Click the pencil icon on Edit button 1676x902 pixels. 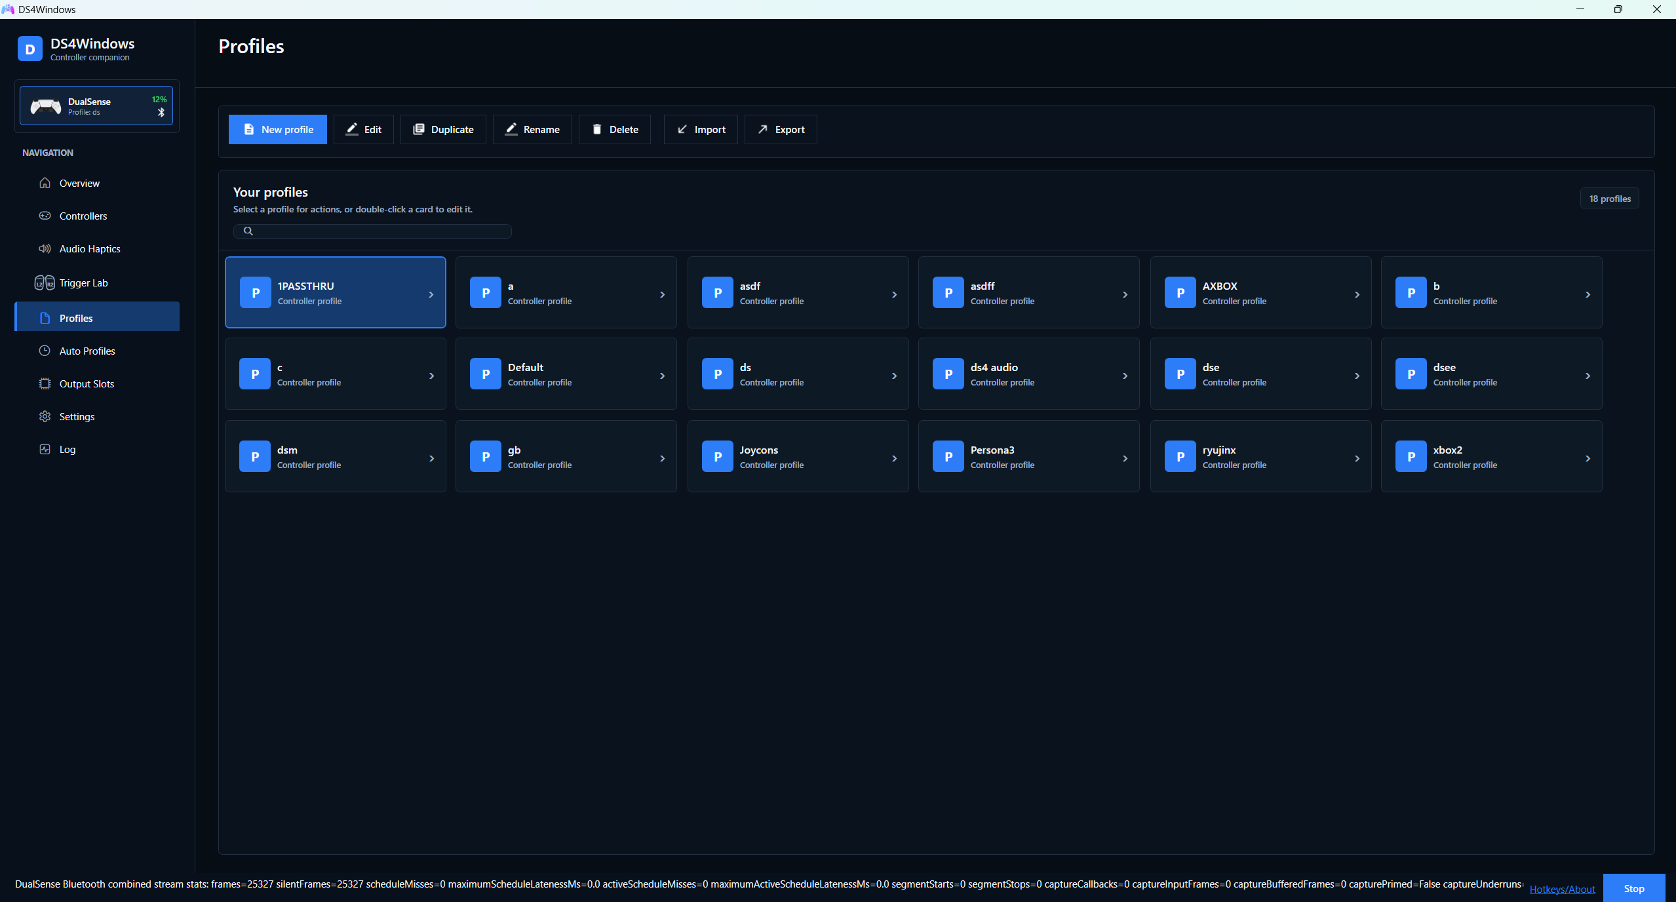[352, 129]
